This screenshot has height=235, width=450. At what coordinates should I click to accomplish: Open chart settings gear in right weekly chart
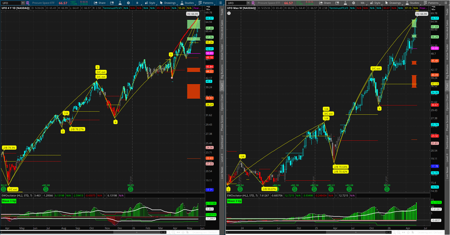353,3
